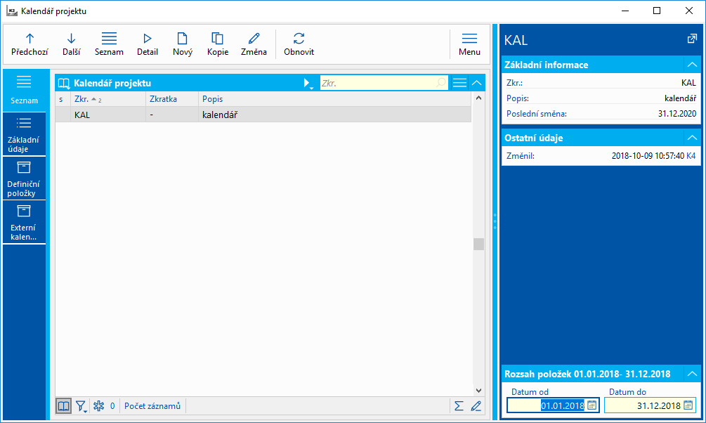The image size is (706, 423).
Task: Click the list vertical scrollbar thumb
Action: (478, 244)
